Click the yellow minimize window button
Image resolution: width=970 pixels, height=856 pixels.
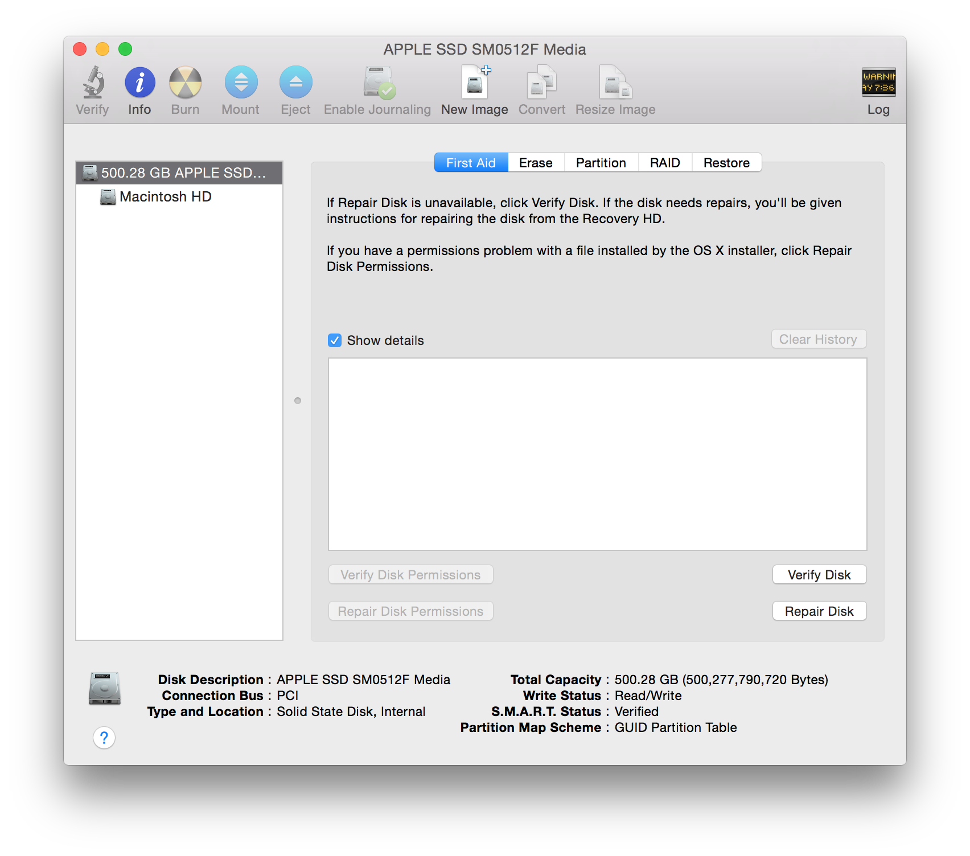102,49
